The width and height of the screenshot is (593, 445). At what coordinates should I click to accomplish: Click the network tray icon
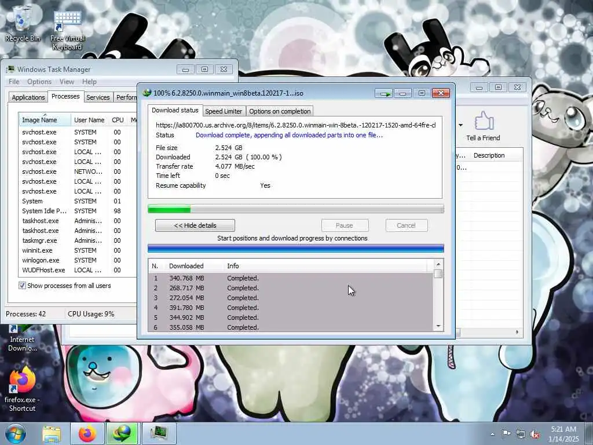[521, 434]
